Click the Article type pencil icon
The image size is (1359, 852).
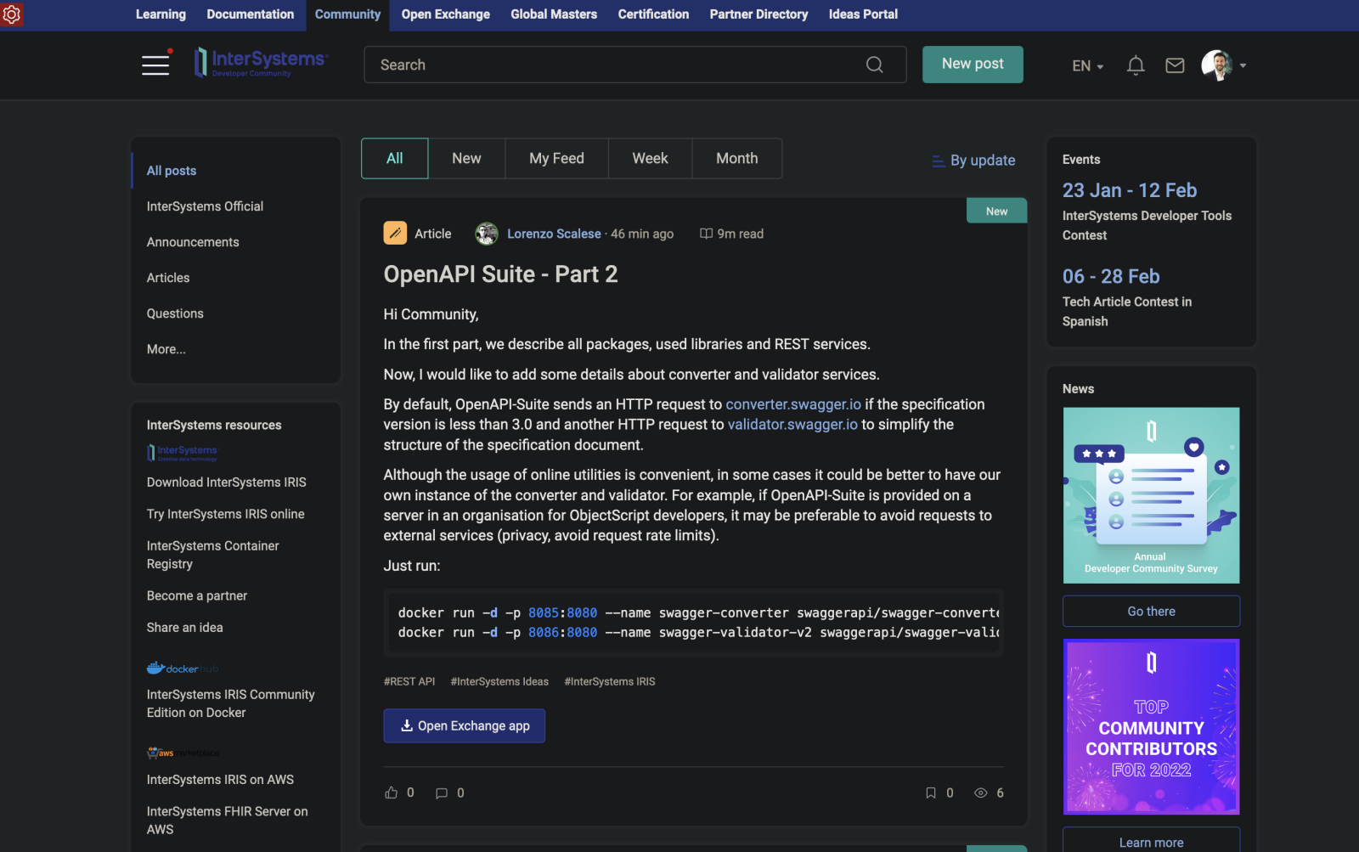395,233
